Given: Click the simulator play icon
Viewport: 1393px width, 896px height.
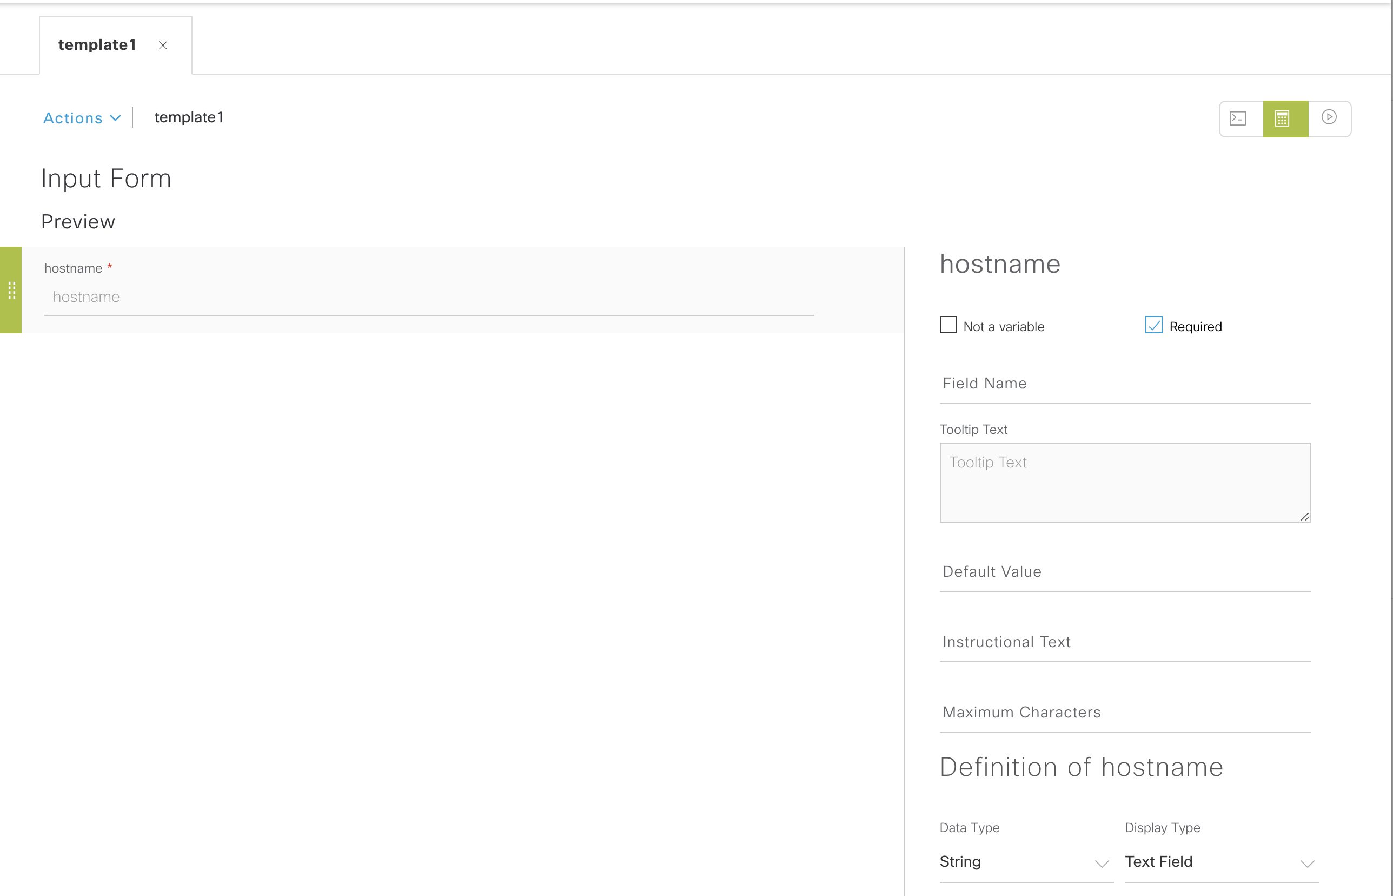Looking at the screenshot, I should click(x=1329, y=117).
